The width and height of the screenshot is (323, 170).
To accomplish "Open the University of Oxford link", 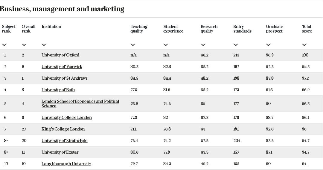I will (x=60, y=55).
